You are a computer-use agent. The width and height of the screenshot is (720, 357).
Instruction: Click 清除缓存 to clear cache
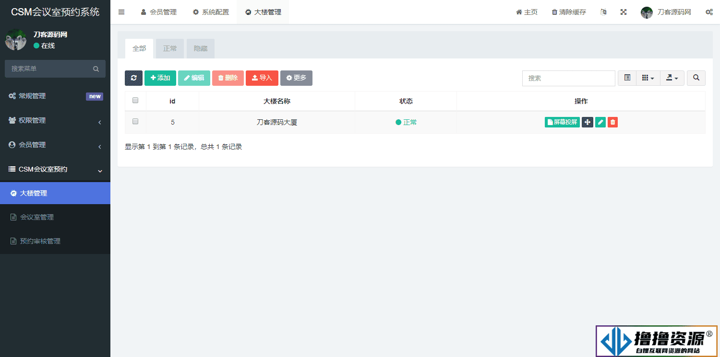click(569, 12)
